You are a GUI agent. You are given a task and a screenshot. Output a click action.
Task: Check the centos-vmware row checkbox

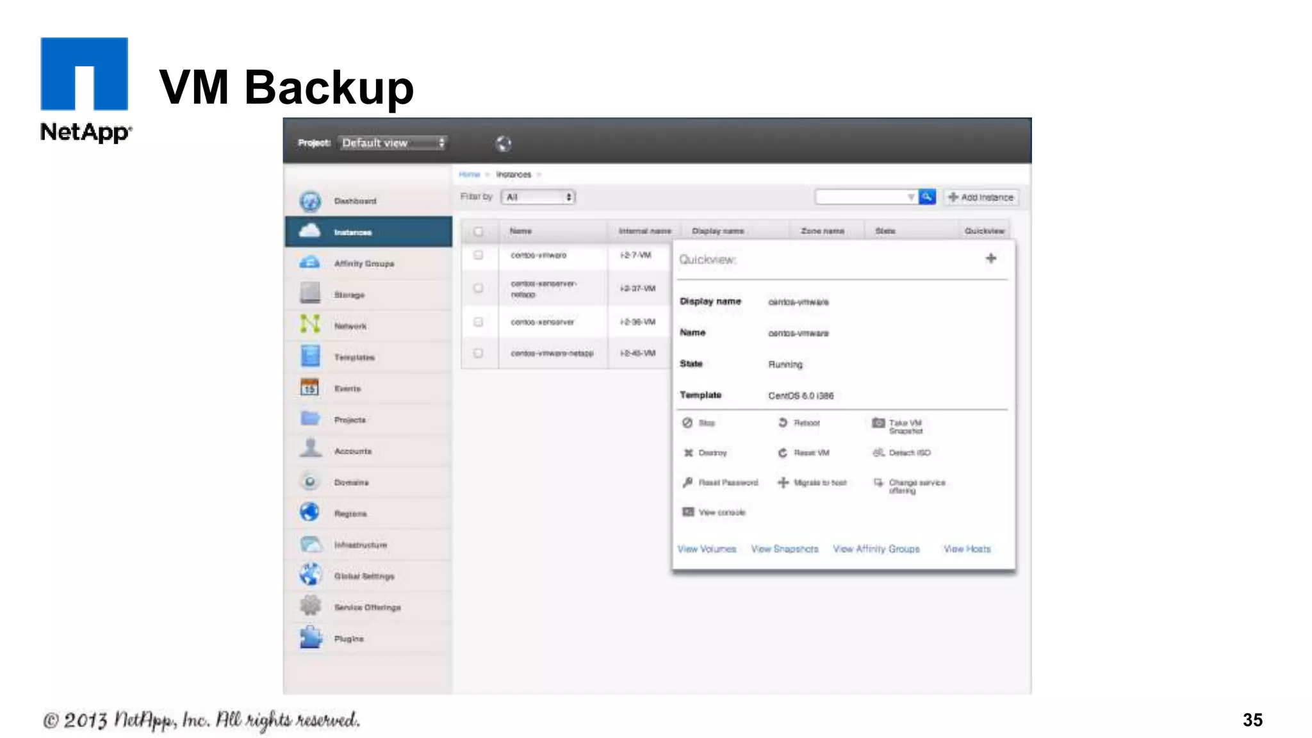[478, 255]
